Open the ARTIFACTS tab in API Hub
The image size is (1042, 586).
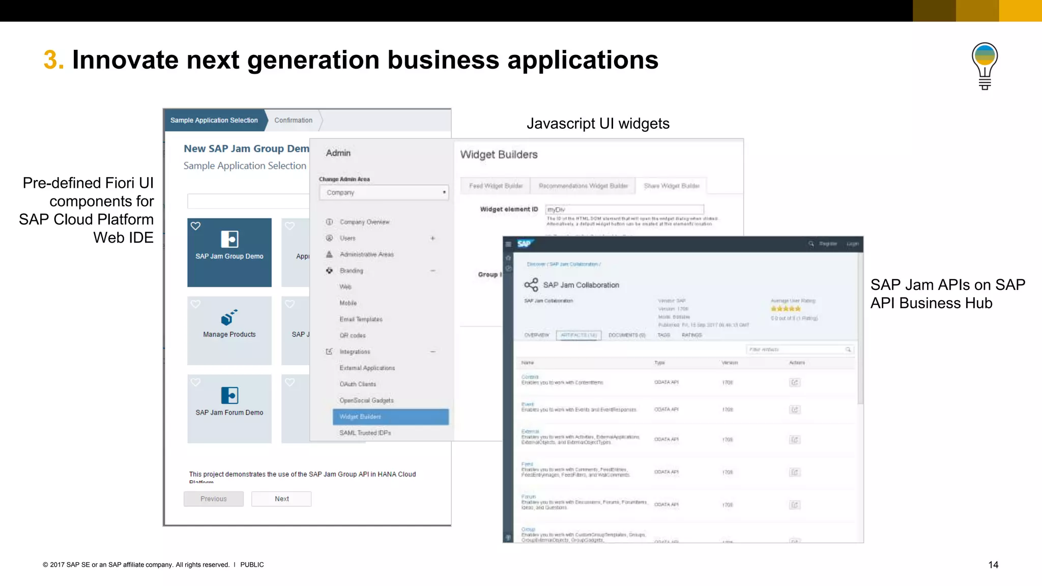click(579, 335)
